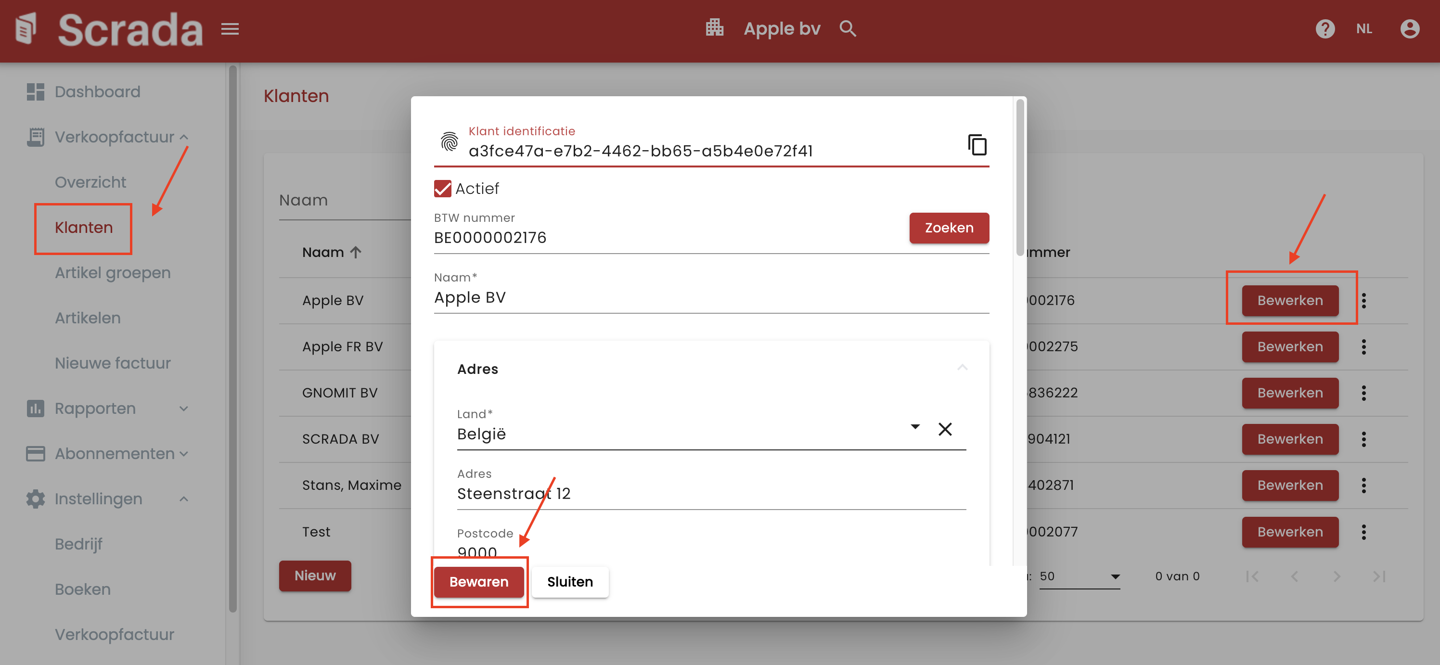Click the Bewaren save button

point(478,582)
